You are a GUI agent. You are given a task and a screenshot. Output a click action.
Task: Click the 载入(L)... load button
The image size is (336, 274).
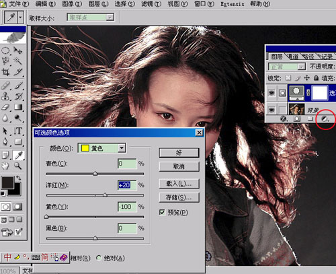pyautogui.click(x=179, y=184)
